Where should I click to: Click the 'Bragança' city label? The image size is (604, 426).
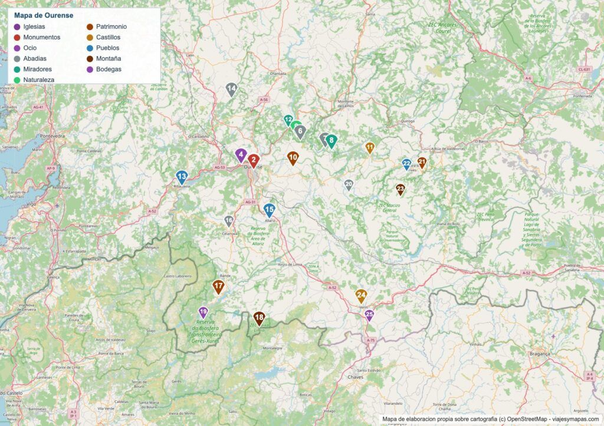click(540, 354)
